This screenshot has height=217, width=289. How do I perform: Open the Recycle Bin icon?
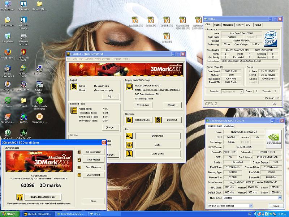click(8, 38)
